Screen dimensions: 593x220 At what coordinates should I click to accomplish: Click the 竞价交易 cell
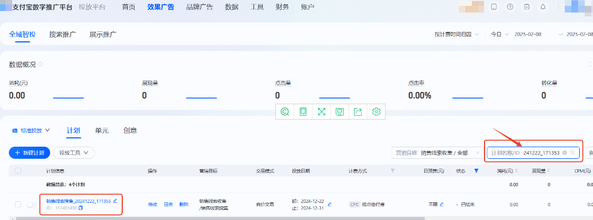tap(265, 204)
